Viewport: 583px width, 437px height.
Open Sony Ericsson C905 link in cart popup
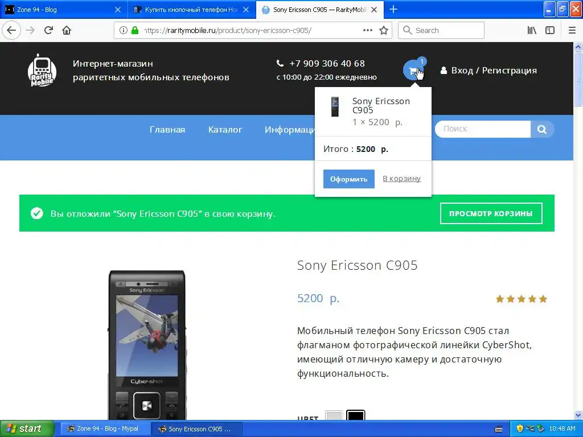click(x=381, y=105)
